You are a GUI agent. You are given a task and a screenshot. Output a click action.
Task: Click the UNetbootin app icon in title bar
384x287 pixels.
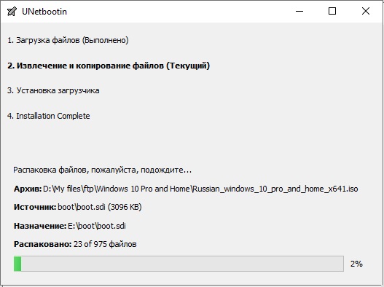pos(12,12)
